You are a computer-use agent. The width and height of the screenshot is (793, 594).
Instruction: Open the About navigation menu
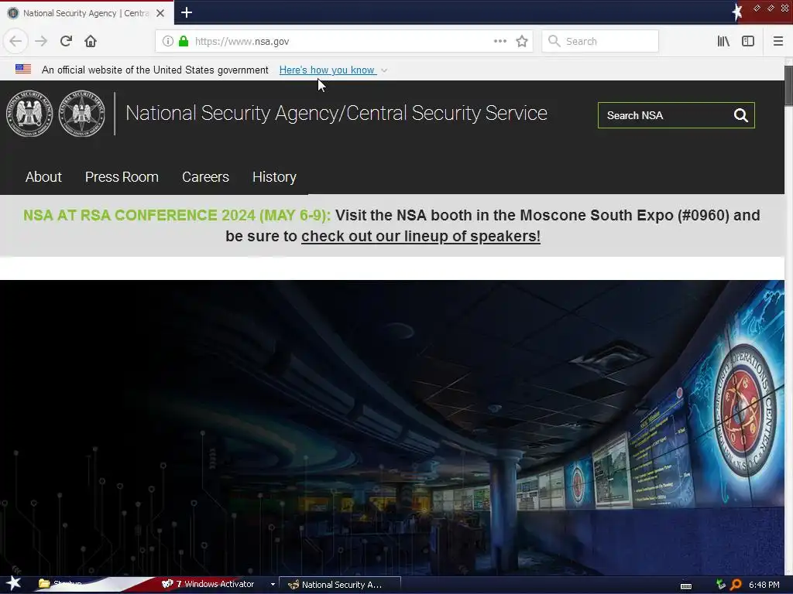(43, 177)
